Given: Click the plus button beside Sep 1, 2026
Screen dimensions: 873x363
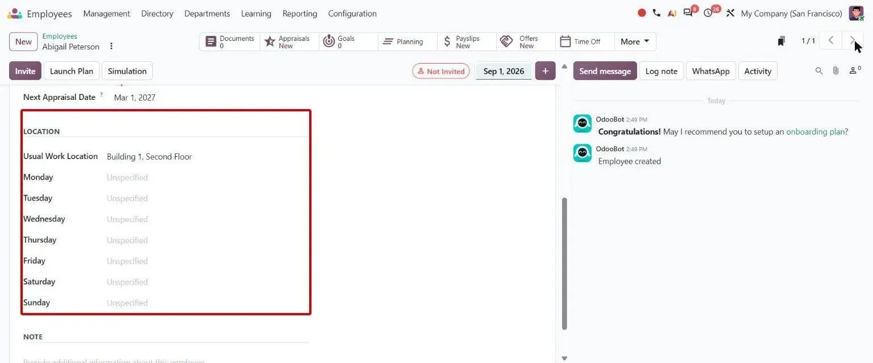Looking at the screenshot, I should 545,71.
